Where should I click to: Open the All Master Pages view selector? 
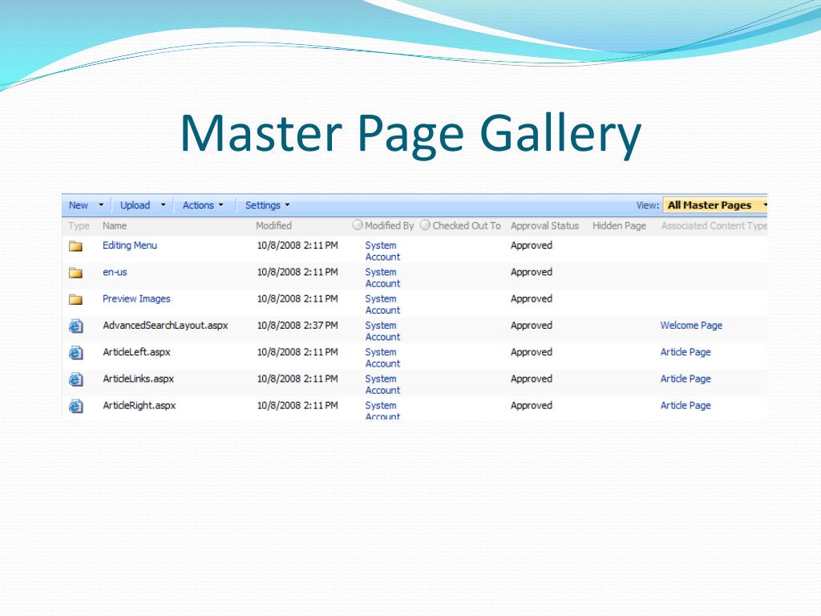(x=715, y=205)
